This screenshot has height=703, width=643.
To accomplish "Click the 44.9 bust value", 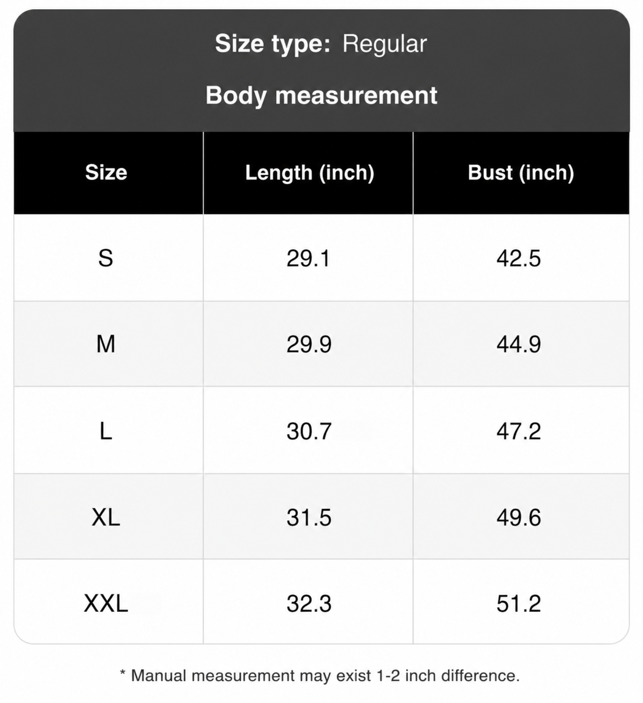I will tap(519, 343).
